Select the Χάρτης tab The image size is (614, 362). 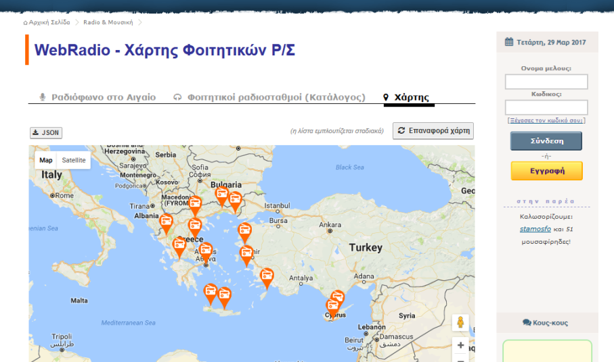pos(409,97)
